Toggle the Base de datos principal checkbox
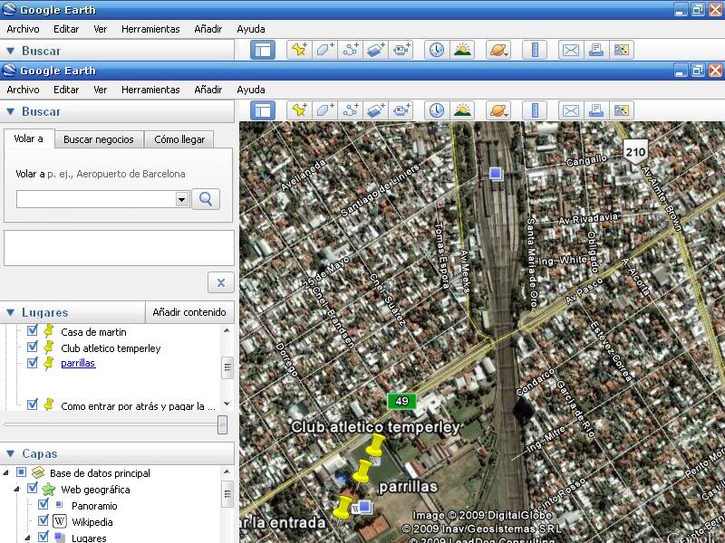 pyautogui.click(x=21, y=472)
